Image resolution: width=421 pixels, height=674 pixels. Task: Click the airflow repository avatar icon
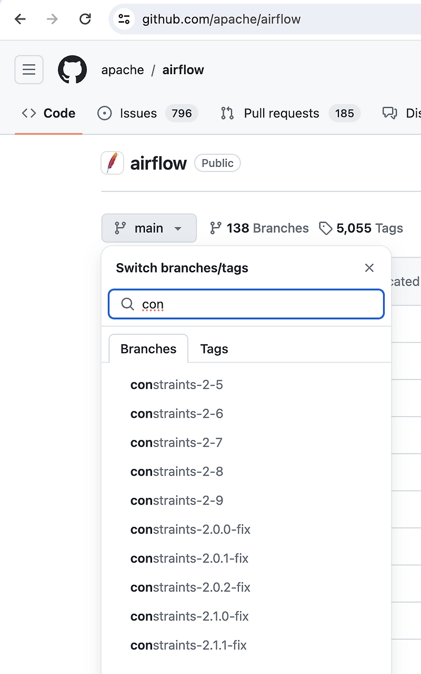pos(112,163)
